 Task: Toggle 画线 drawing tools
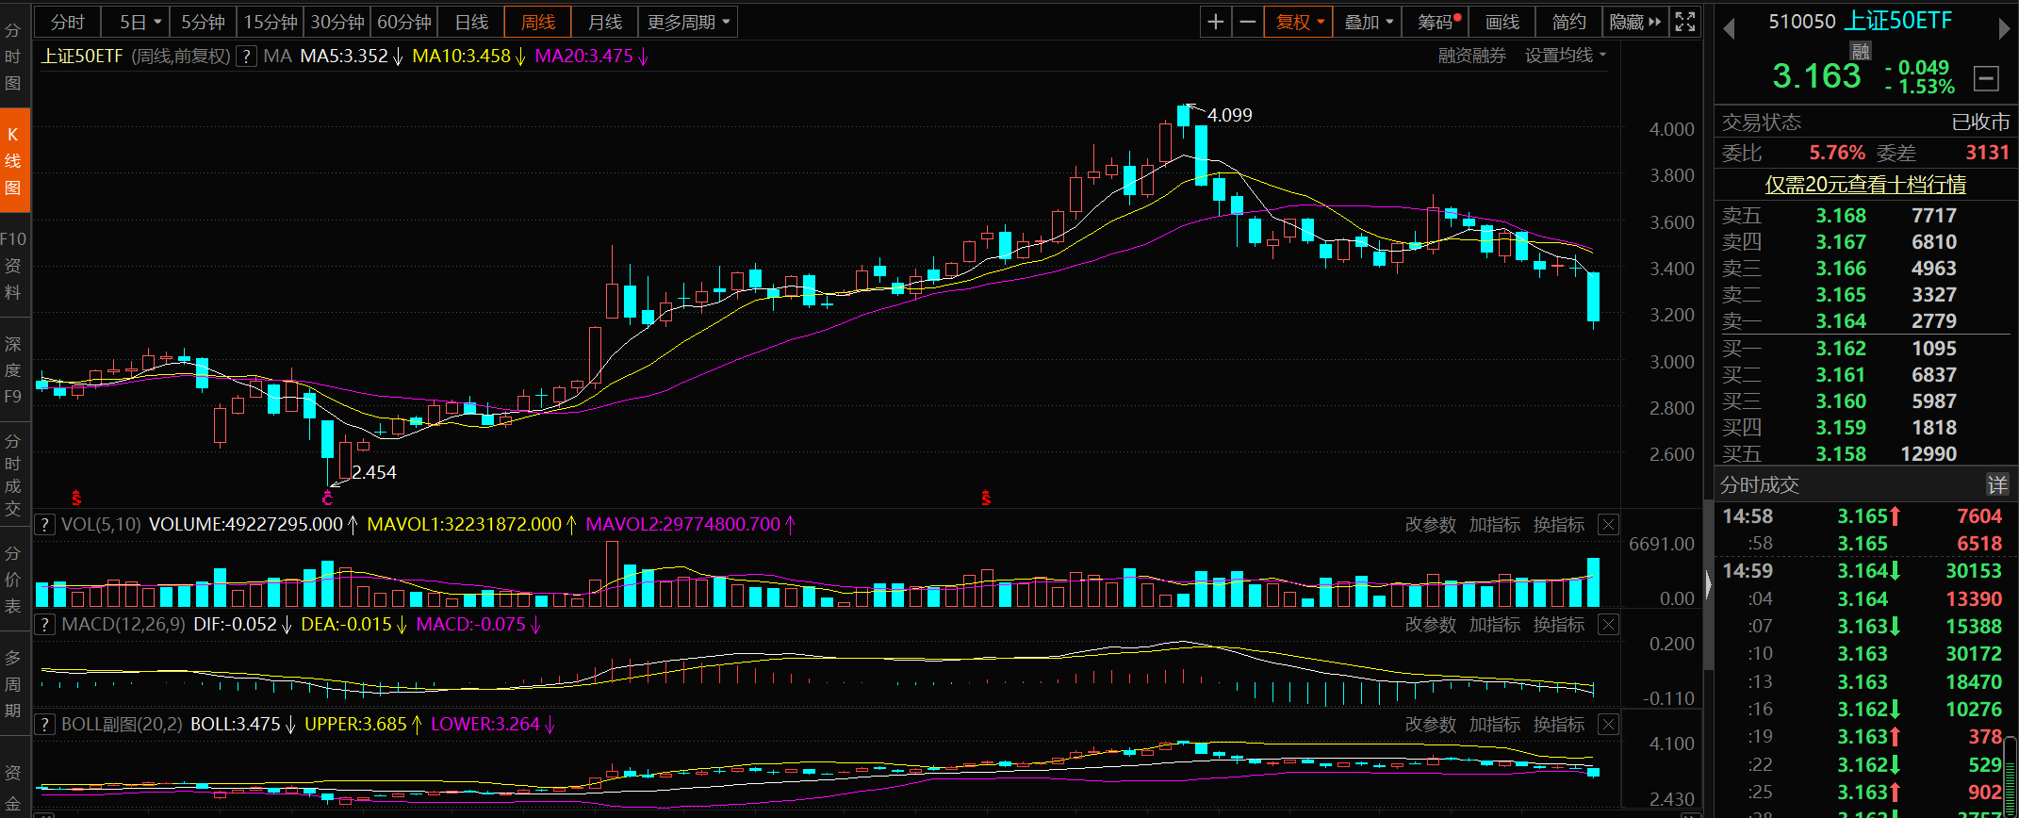(1502, 22)
